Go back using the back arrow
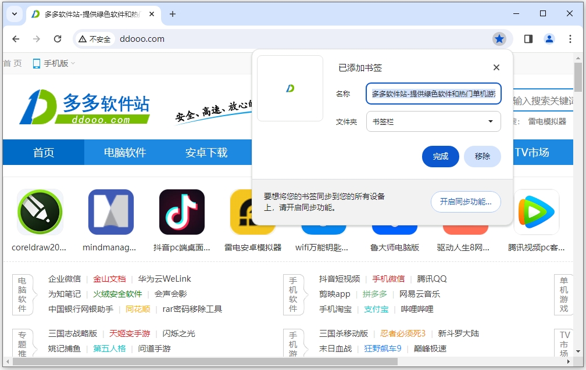 [x=16, y=39]
